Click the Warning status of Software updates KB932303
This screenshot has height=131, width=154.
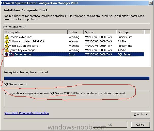74,41
